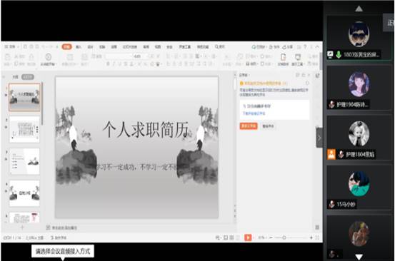Open the 开发工具 ribbon tab
Screen dimensions: 395x261
click(x=185, y=47)
